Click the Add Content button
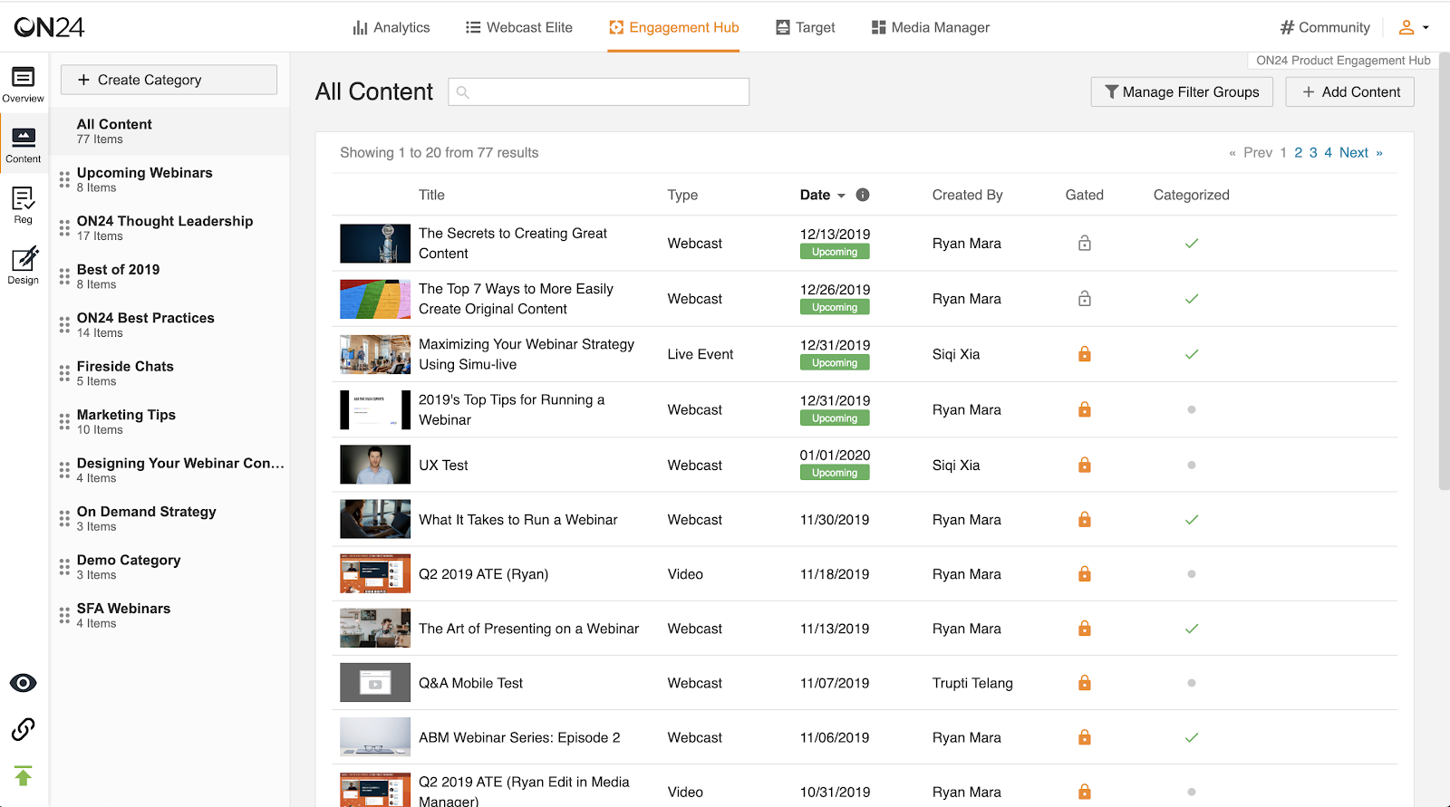This screenshot has width=1450, height=807. [x=1350, y=91]
